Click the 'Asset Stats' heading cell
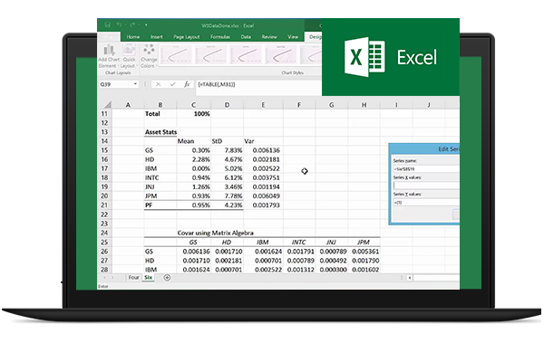Image resolution: width=544 pixels, height=362 pixels. pos(160,132)
